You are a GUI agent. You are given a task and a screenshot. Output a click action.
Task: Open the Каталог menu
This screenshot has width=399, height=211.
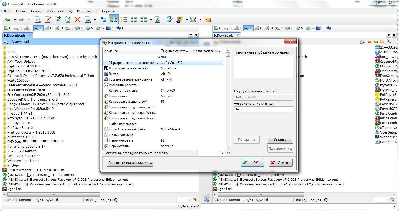37,11
